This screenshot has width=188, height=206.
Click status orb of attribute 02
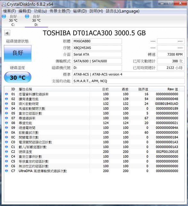click(x=6, y=99)
